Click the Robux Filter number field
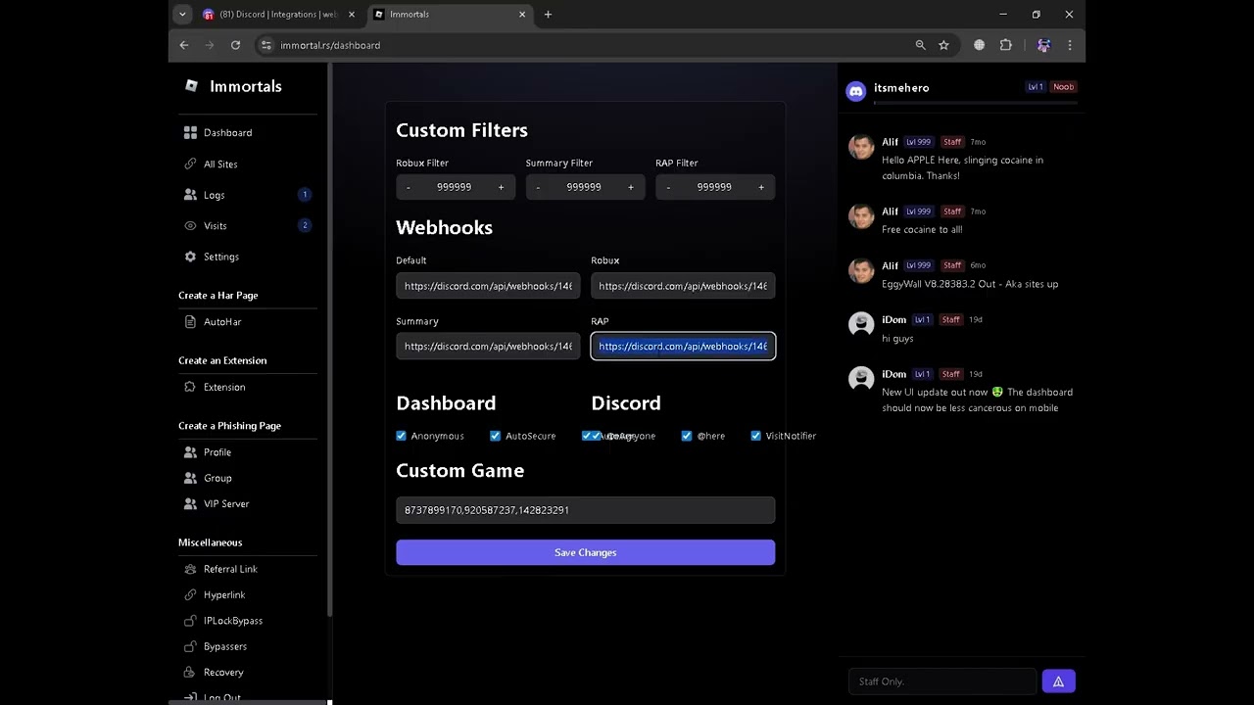The image size is (1254, 705). pos(454,187)
